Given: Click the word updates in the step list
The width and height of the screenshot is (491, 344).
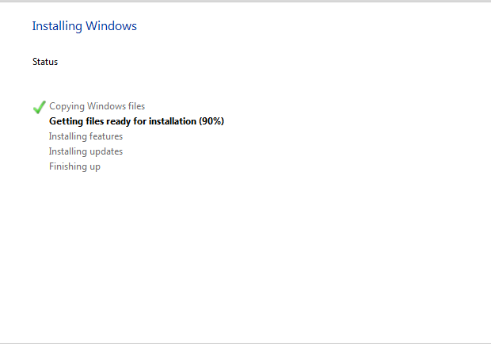Looking at the screenshot, I should [105, 151].
